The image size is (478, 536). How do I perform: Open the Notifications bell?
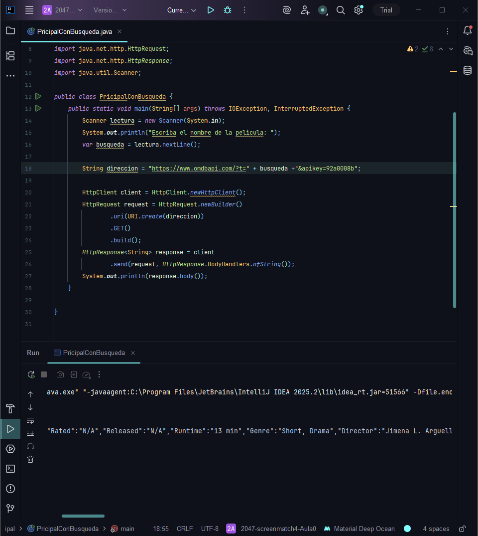tap(468, 30)
